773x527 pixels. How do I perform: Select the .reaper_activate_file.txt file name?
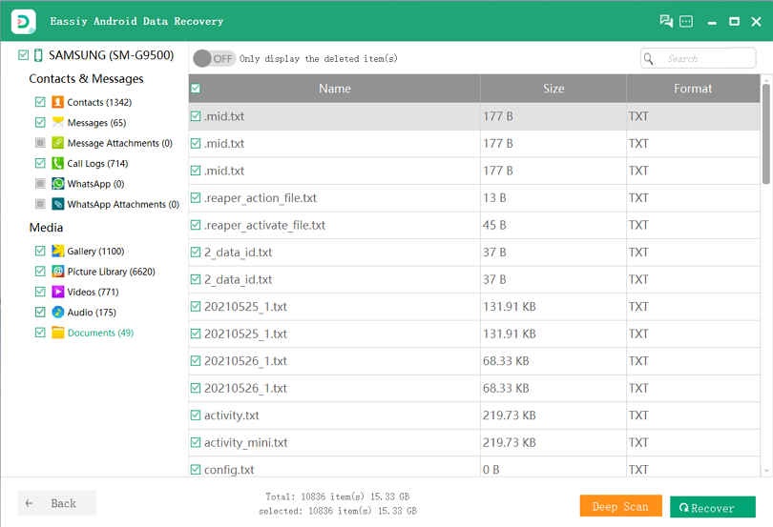264,225
